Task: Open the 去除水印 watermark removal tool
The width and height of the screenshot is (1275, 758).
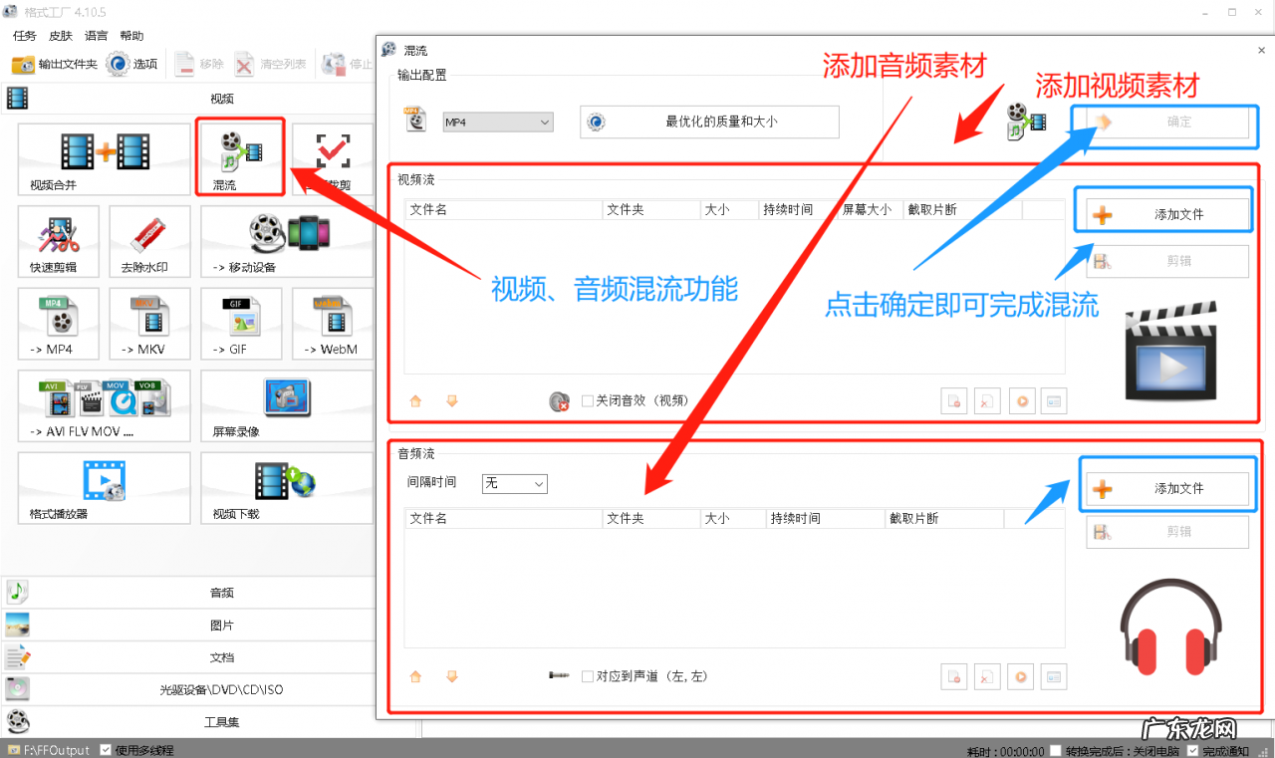Action: (x=148, y=240)
